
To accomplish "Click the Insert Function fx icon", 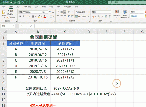I will (x=31, y=26).
